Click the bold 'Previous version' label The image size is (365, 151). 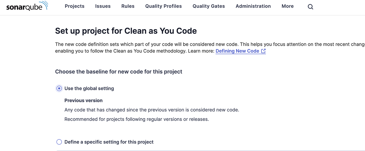coord(83,100)
